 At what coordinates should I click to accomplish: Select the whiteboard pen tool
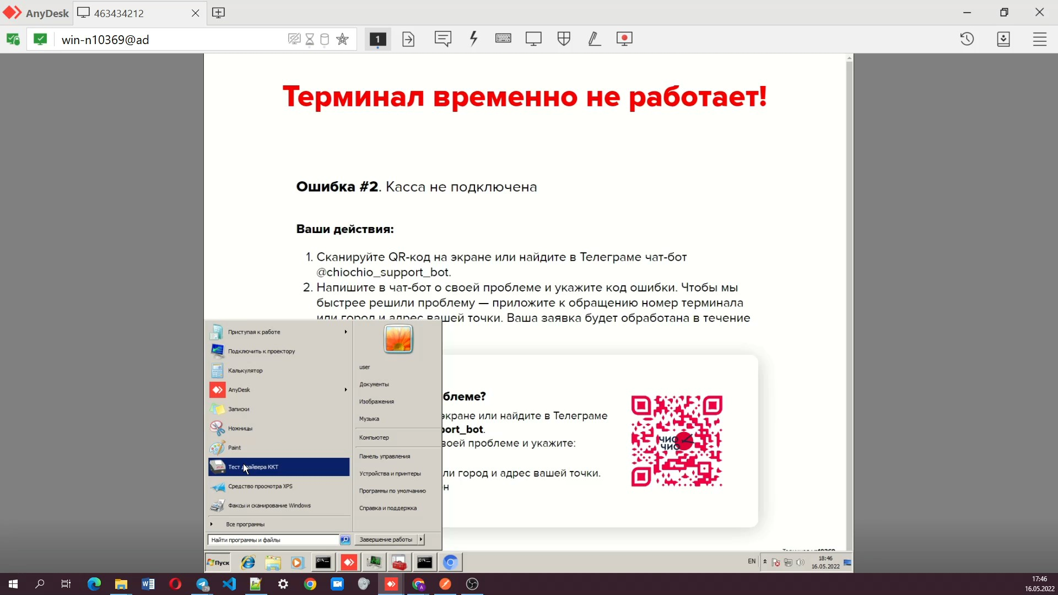(x=594, y=39)
